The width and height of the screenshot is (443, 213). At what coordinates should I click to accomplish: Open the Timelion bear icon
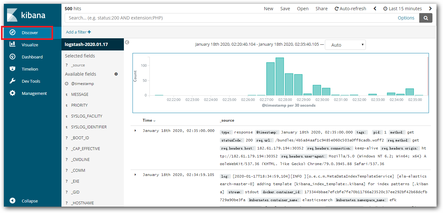12,69
